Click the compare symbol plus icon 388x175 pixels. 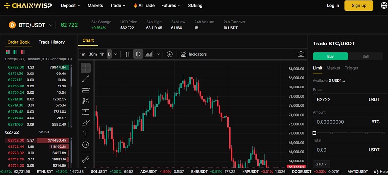click(x=169, y=54)
